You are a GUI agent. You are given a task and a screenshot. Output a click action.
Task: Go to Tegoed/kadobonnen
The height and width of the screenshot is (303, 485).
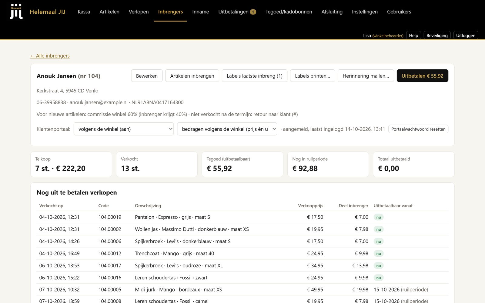click(289, 12)
